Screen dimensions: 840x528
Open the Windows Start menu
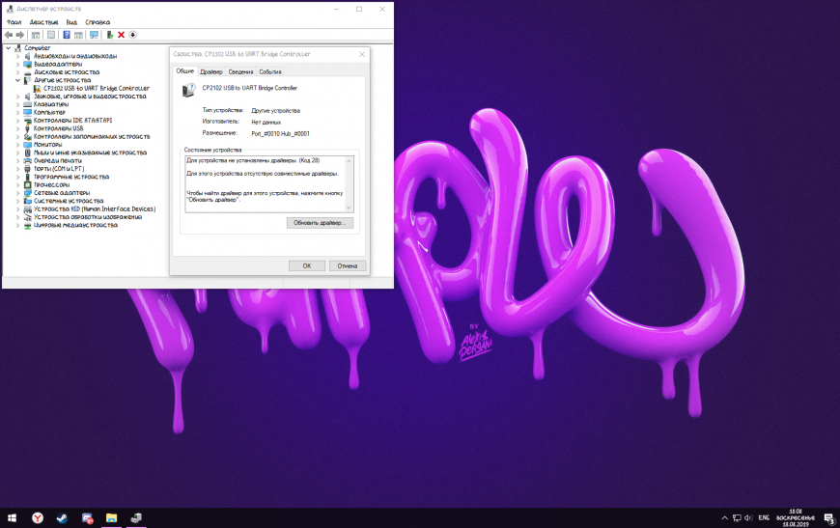click(x=12, y=517)
